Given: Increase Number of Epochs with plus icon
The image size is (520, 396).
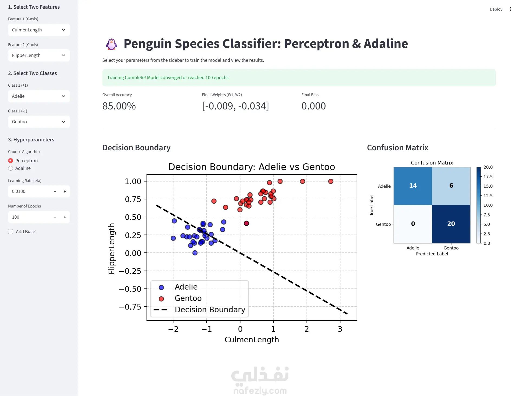Looking at the screenshot, I should [65, 217].
